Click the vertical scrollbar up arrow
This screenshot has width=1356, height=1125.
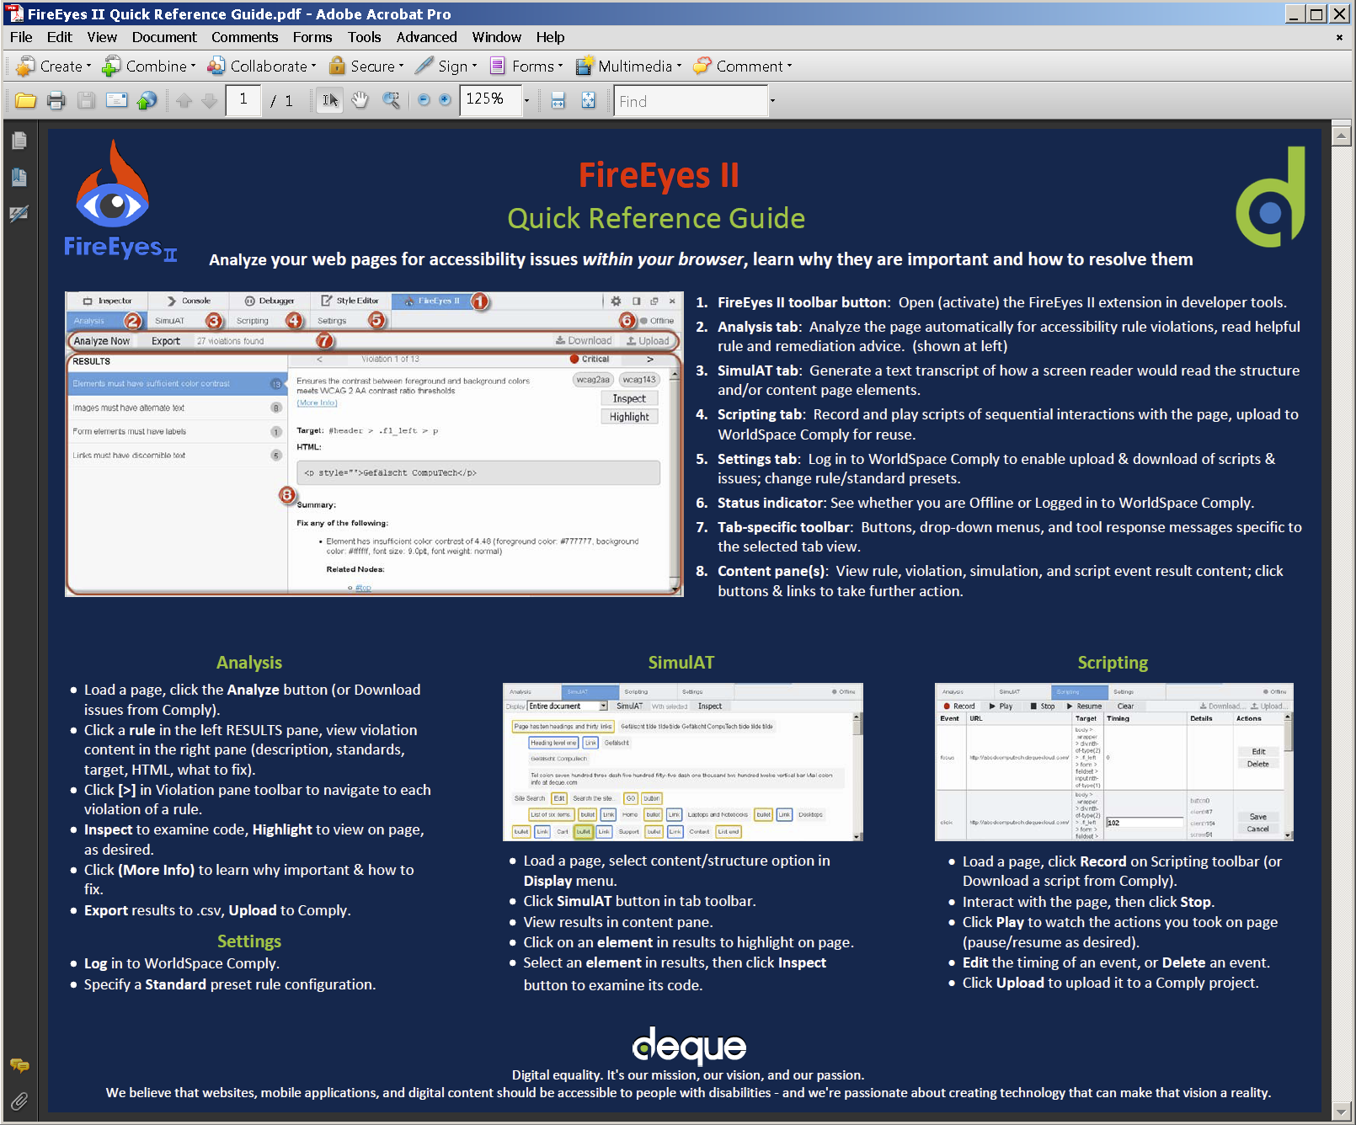click(1341, 136)
